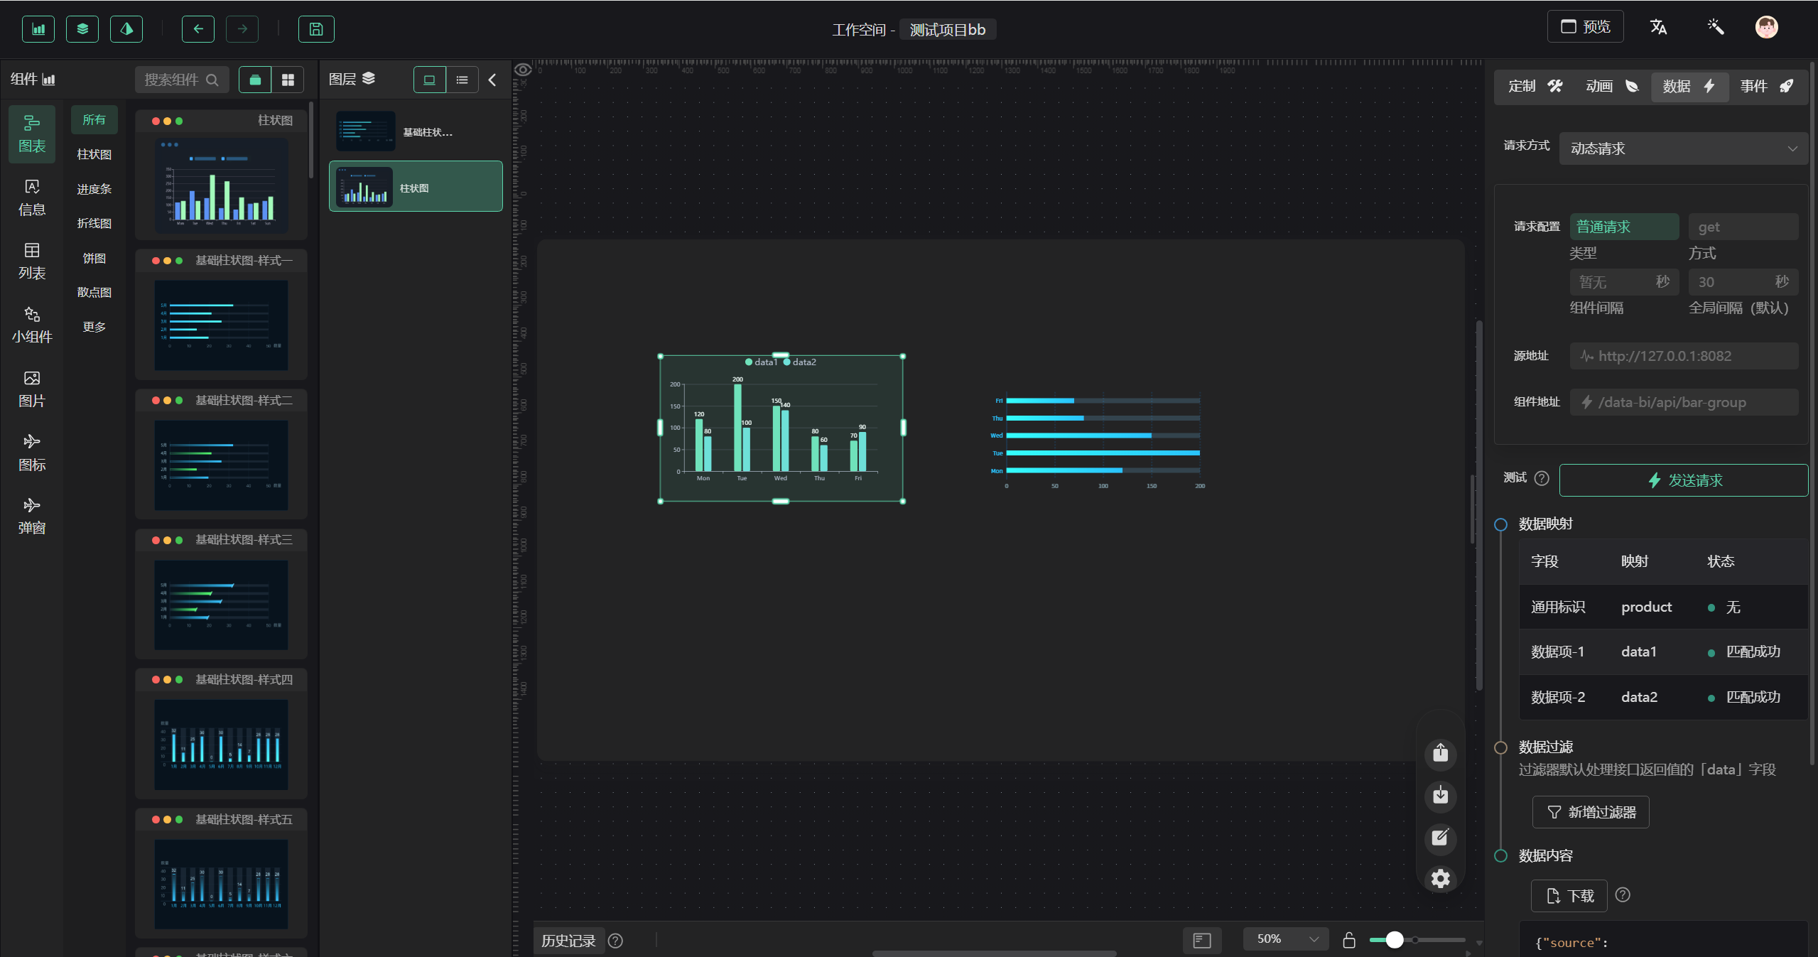Click the undo arrow icon
The image size is (1818, 957).
pos(198,29)
